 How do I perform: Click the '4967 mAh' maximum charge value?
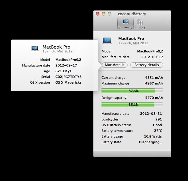154,83
